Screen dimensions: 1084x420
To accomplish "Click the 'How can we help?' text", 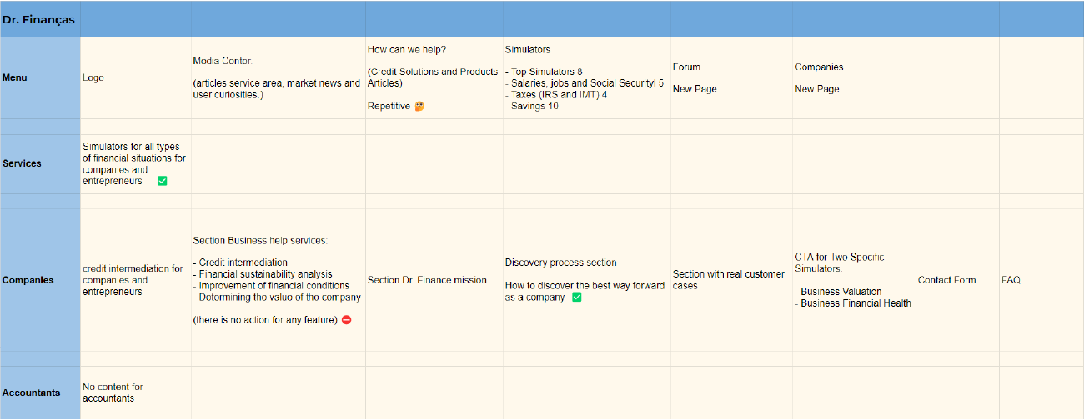I will tap(407, 50).
